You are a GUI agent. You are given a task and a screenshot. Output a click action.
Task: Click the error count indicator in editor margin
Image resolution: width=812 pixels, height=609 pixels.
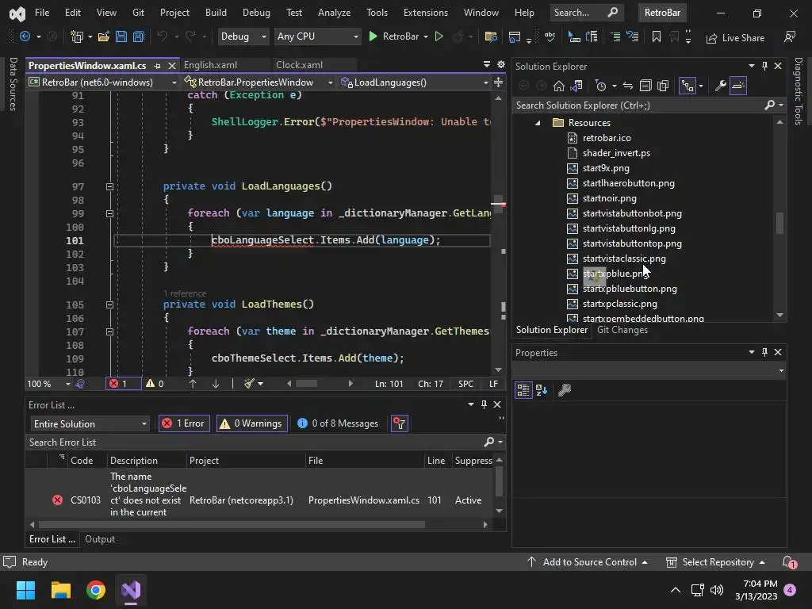tap(123, 384)
